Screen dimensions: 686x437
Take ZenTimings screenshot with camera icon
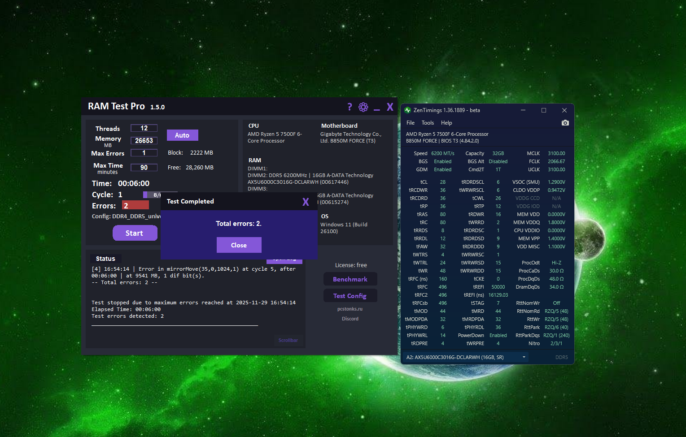pyautogui.click(x=565, y=123)
